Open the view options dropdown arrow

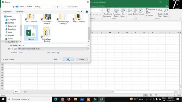81,12
